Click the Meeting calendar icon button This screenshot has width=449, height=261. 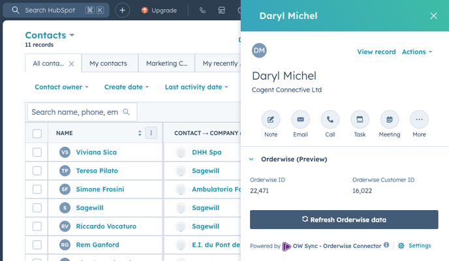pos(390,119)
